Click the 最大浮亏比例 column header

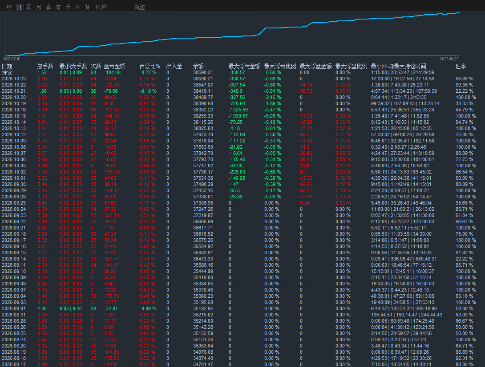[x=280, y=66]
